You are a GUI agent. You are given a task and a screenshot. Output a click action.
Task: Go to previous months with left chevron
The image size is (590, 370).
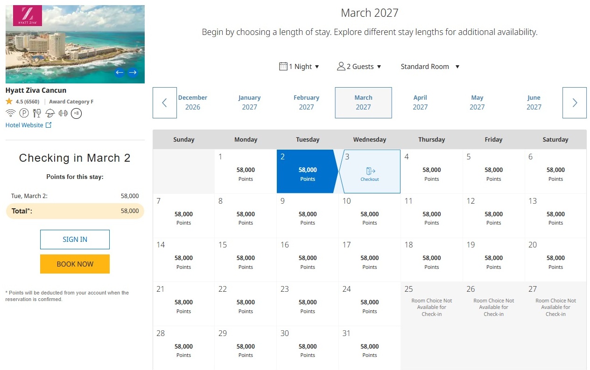[x=165, y=103]
